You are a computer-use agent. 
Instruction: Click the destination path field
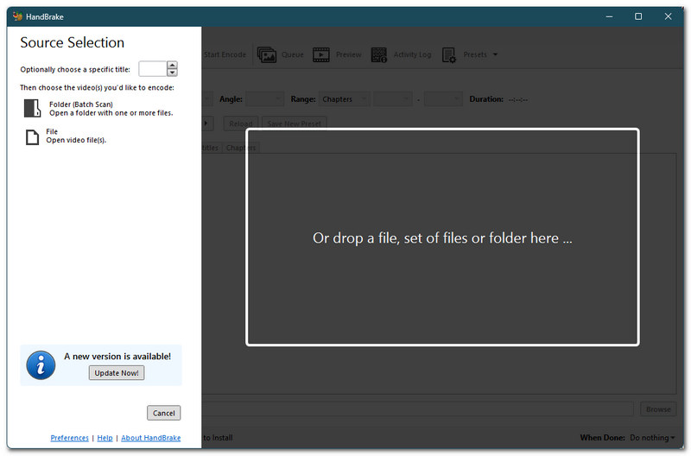coord(418,409)
